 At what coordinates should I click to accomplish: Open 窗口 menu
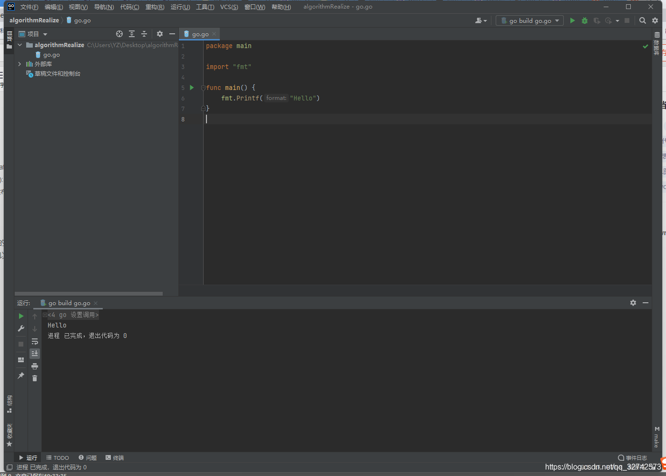(x=255, y=7)
